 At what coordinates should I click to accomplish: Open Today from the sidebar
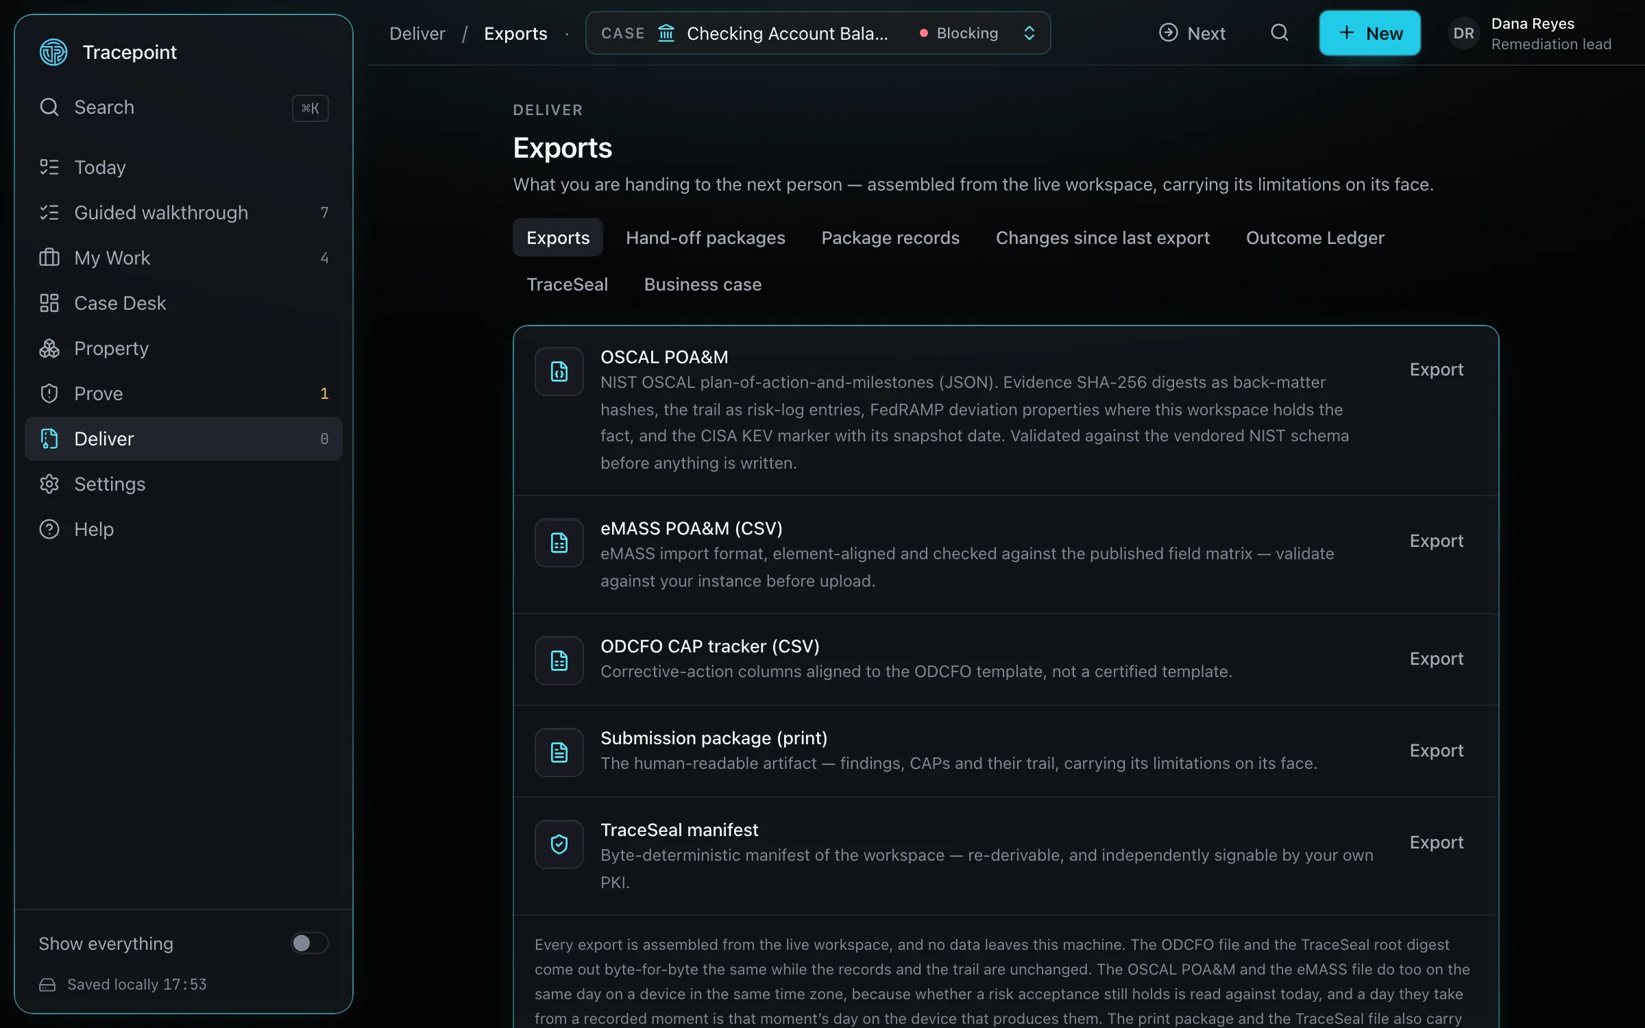(183, 167)
